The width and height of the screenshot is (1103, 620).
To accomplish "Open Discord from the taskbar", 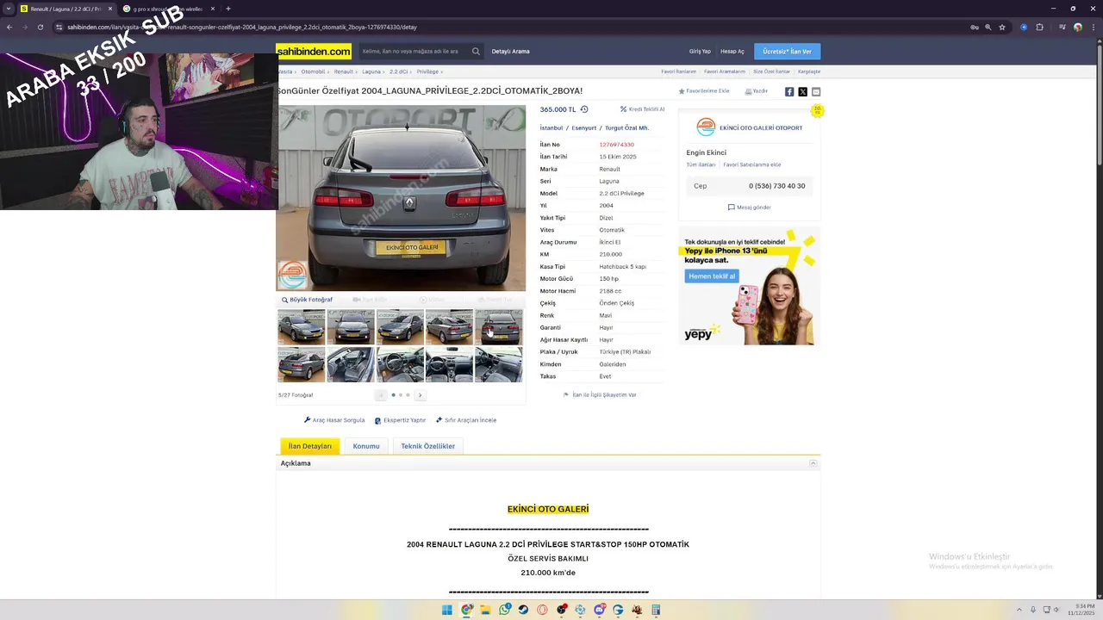I will coord(599,610).
